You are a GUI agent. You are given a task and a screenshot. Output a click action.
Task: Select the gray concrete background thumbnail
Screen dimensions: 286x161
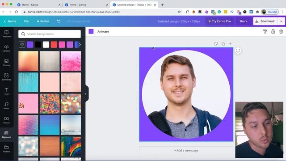point(50,61)
